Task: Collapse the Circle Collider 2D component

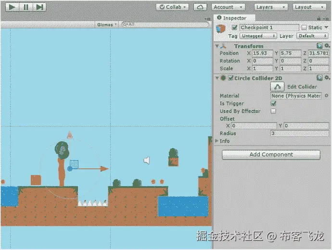Action: 217,78
